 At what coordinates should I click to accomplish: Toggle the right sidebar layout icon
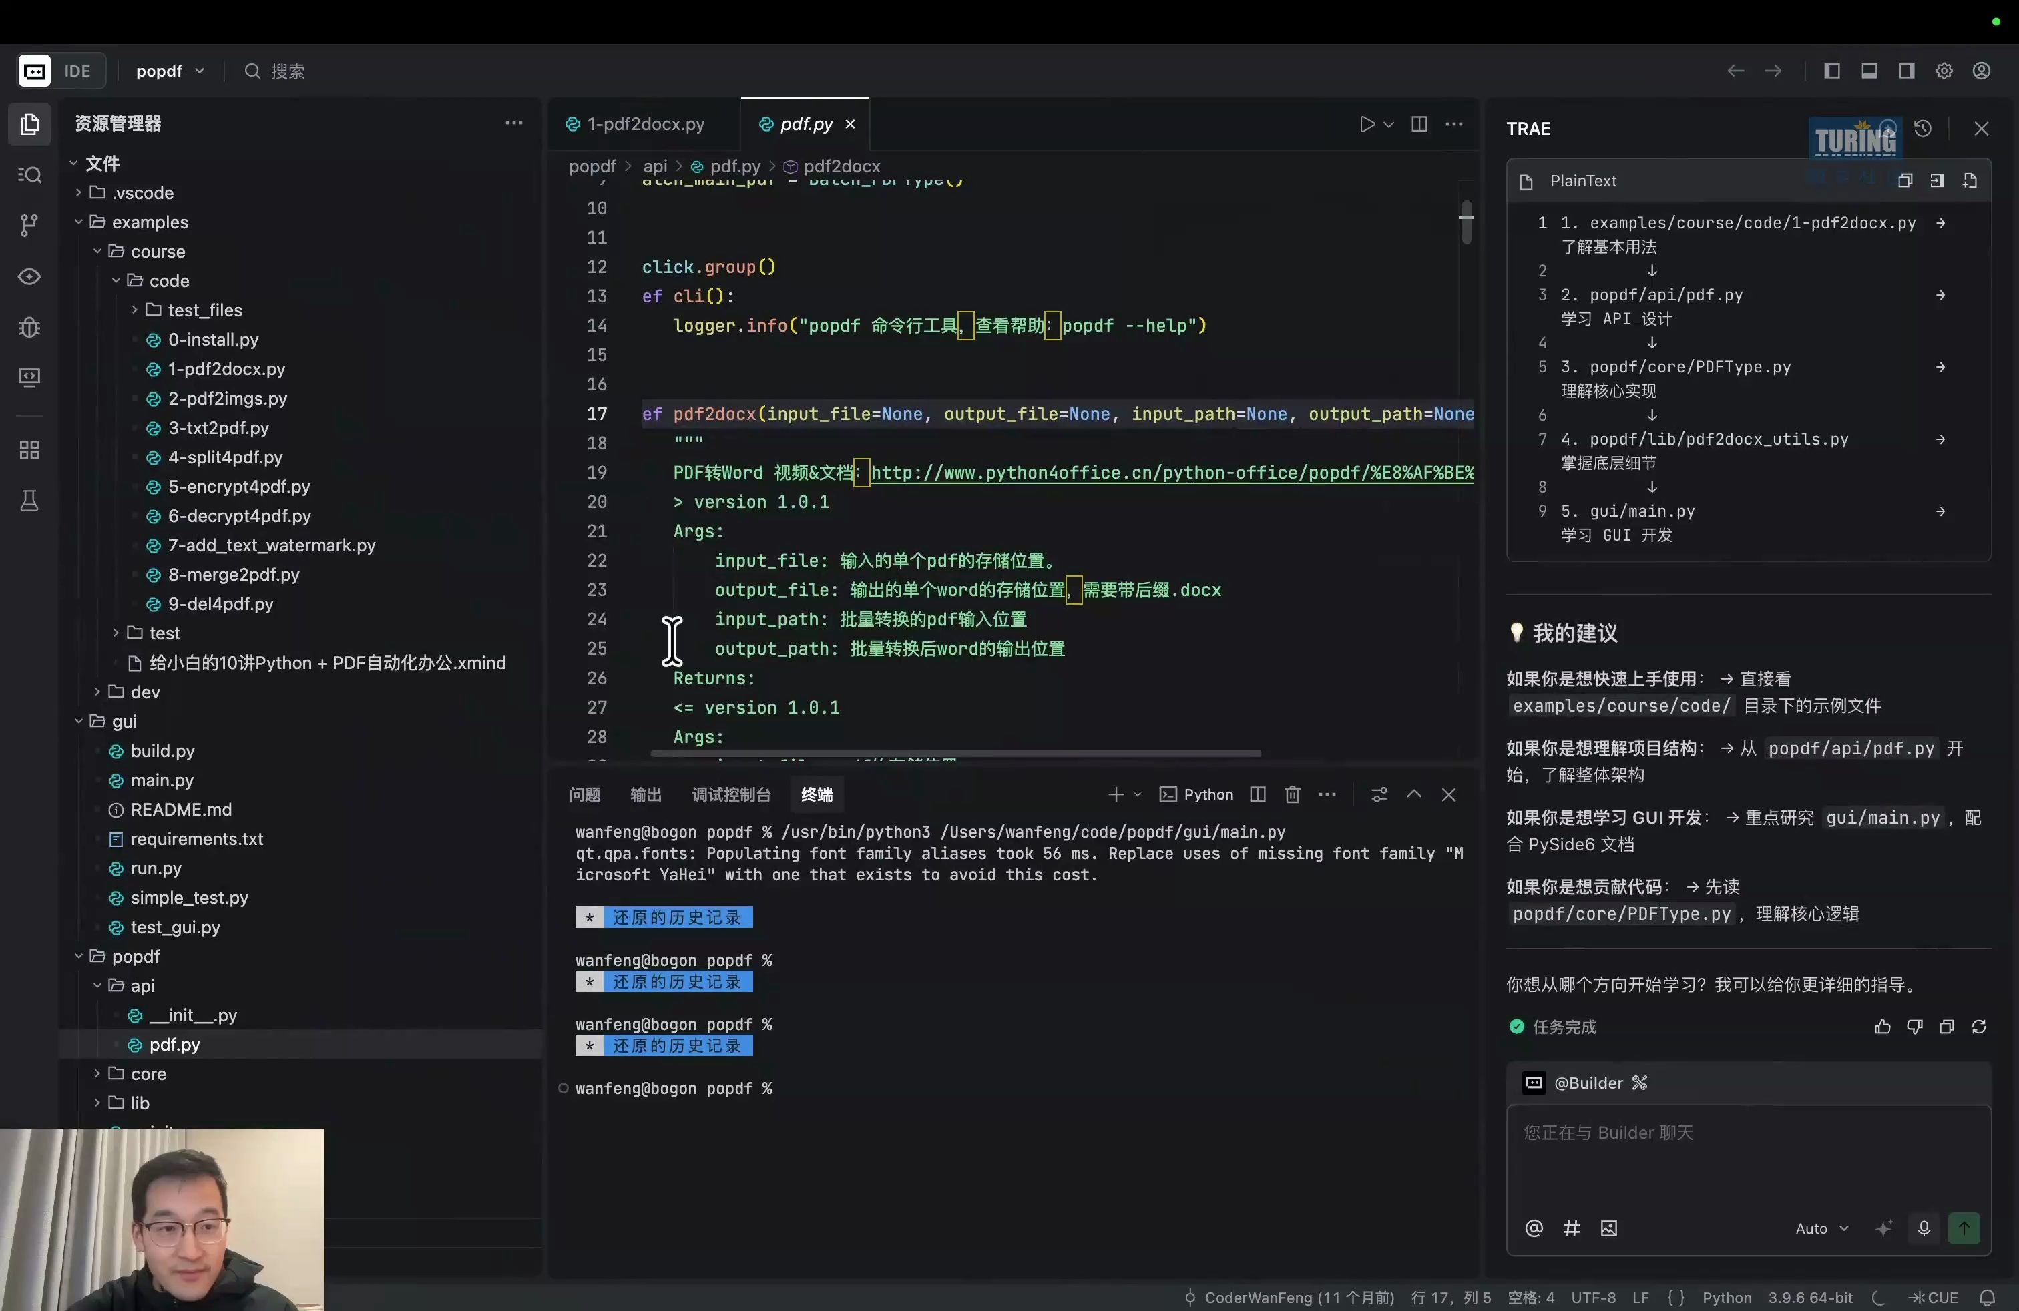(x=1906, y=71)
